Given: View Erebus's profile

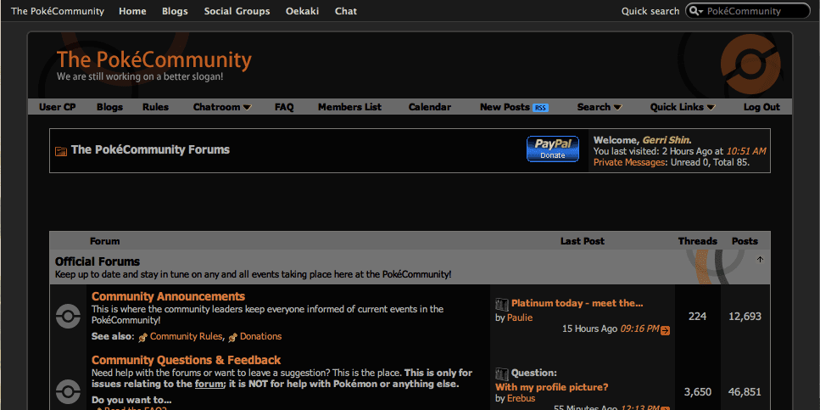Looking at the screenshot, I should [x=521, y=398].
